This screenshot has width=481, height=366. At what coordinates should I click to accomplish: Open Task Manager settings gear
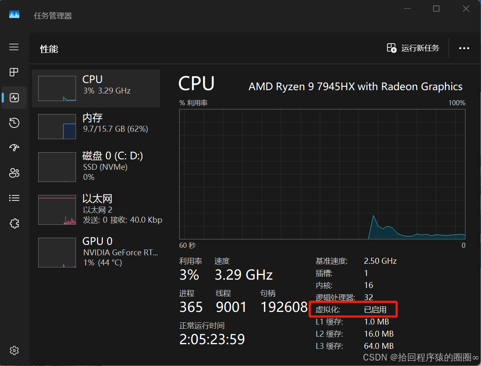click(x=14, y=350)
